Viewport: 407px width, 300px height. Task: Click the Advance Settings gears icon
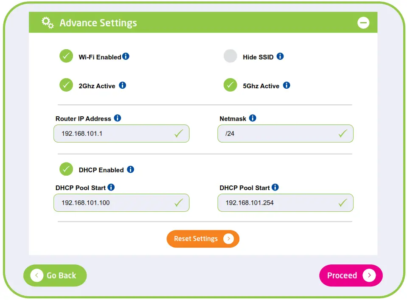click(48, 22)
